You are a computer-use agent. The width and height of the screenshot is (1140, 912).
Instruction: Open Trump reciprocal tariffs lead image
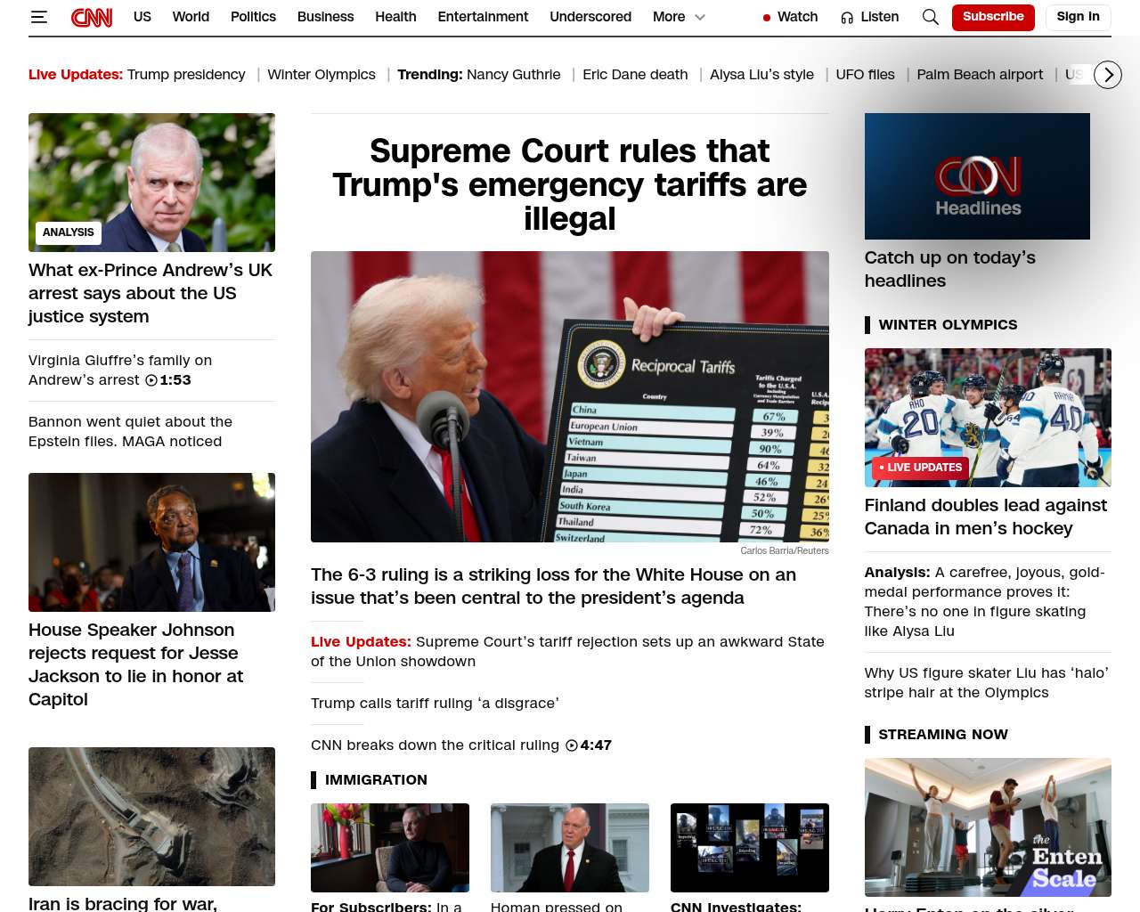pyautogui.click(x=570, y=396)
